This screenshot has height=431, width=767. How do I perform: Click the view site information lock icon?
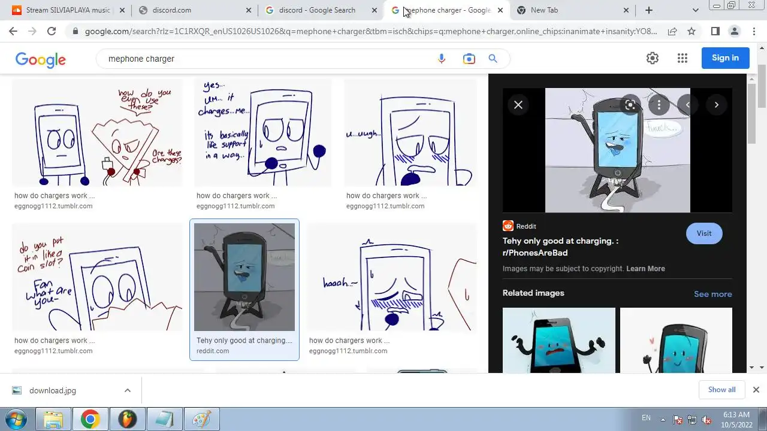pos(75,31)
